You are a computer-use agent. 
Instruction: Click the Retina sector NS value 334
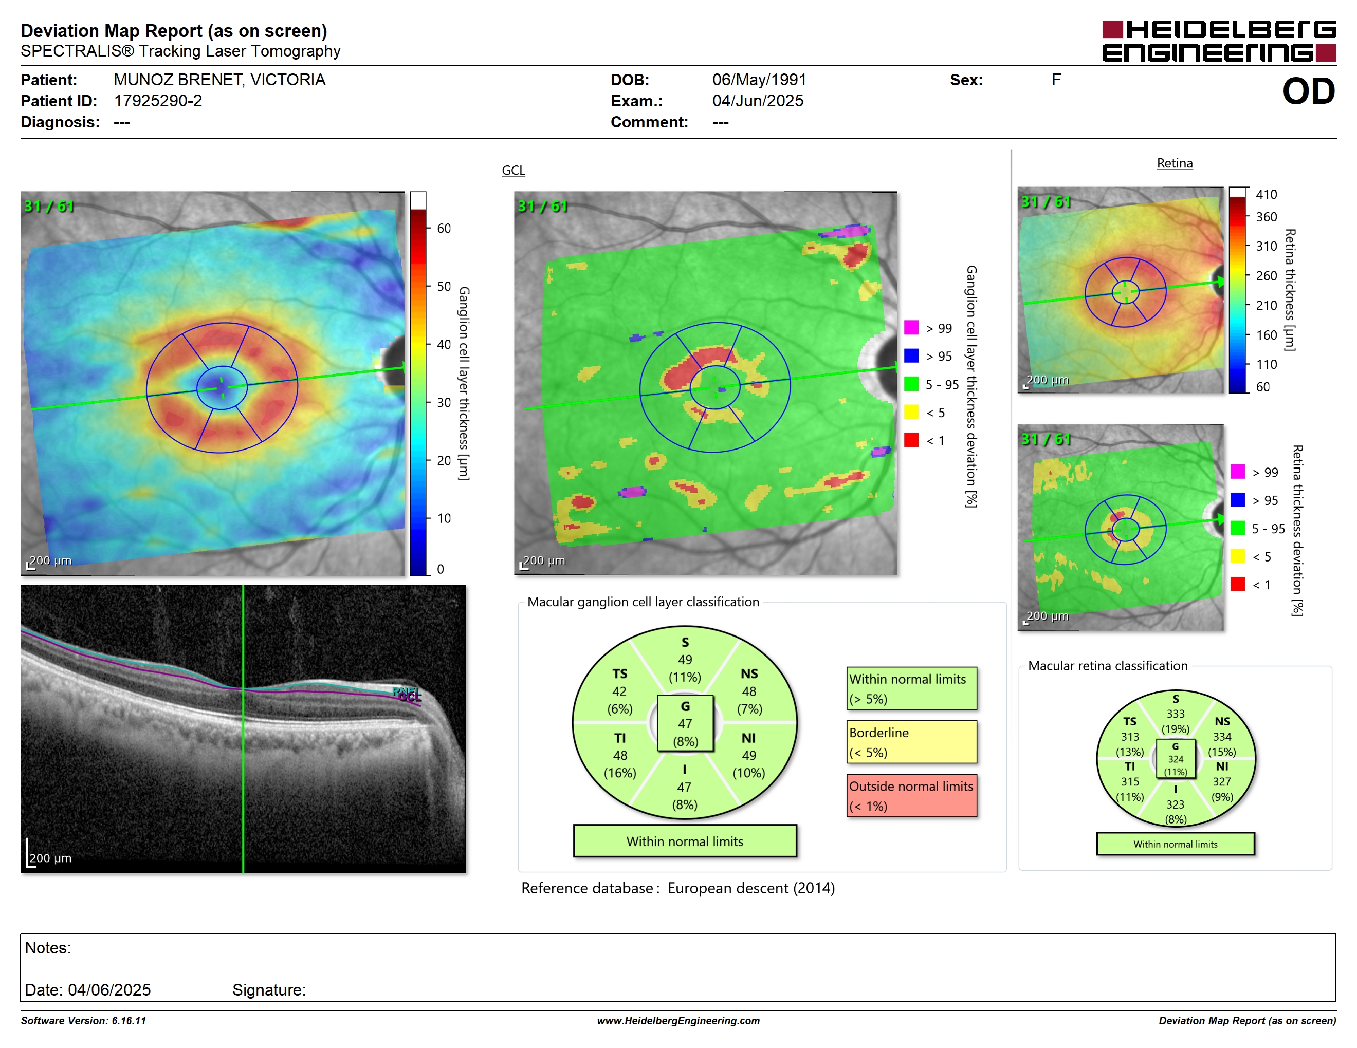coord(1221,736)
